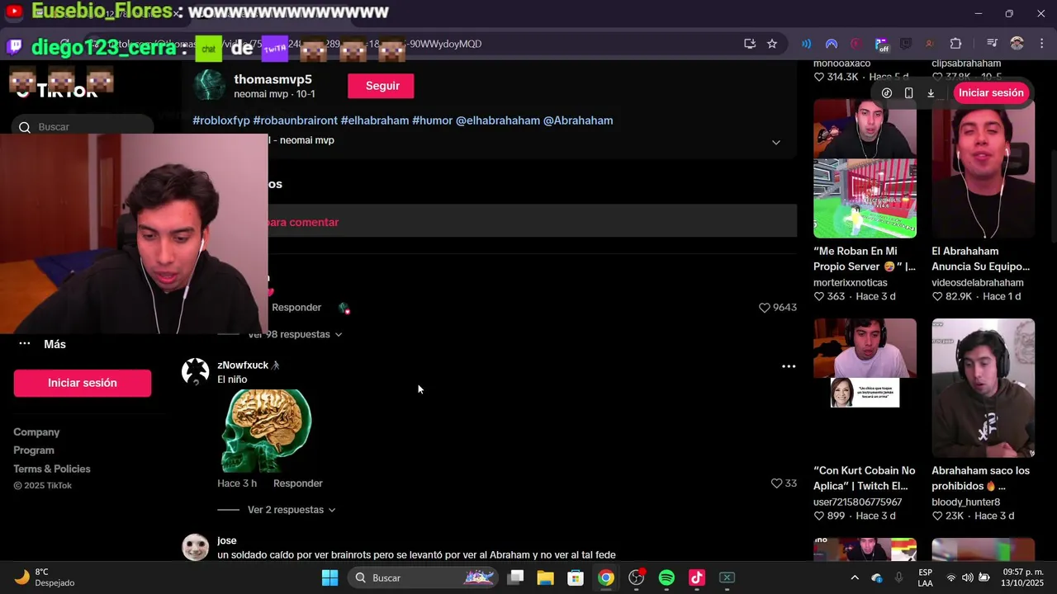Open clipsabrahaham author link
Image resolution: width=1057 pixels, height=594 pixels.
(966, 64)
